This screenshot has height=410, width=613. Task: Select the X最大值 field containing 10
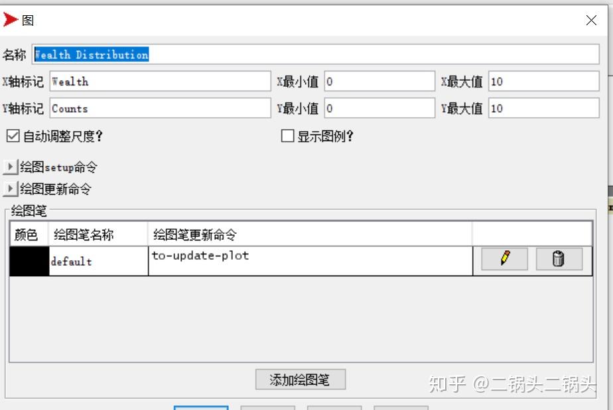pyautogui.click(x=544, y=81)
